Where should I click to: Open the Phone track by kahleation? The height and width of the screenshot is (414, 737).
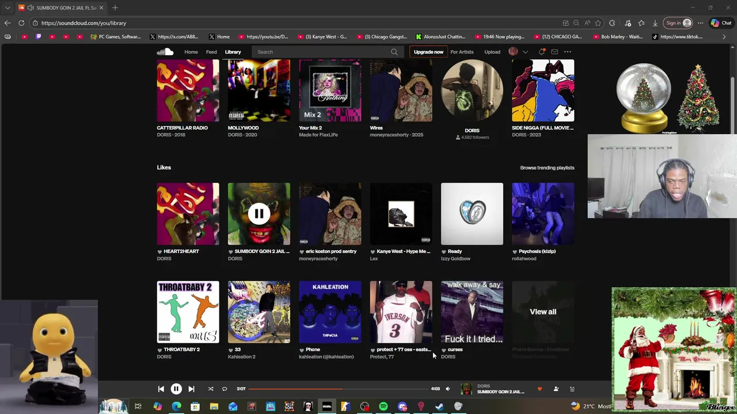tap(330, 312)
